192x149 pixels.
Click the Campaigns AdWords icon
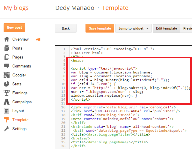[7, 102]
